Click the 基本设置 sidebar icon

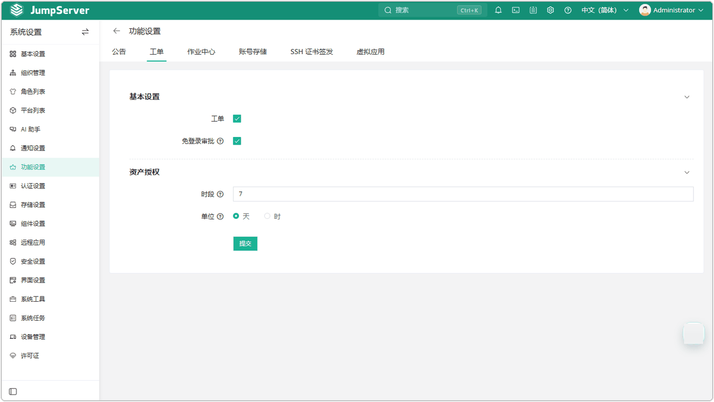[13, 54]
